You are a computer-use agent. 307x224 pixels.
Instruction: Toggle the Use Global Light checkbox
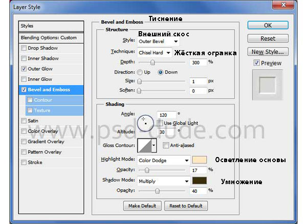coord(160,123)
